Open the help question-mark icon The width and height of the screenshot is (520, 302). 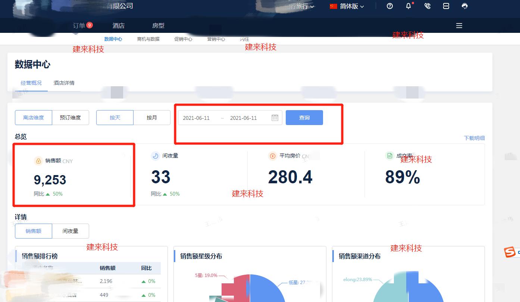[x=389, y=6]
